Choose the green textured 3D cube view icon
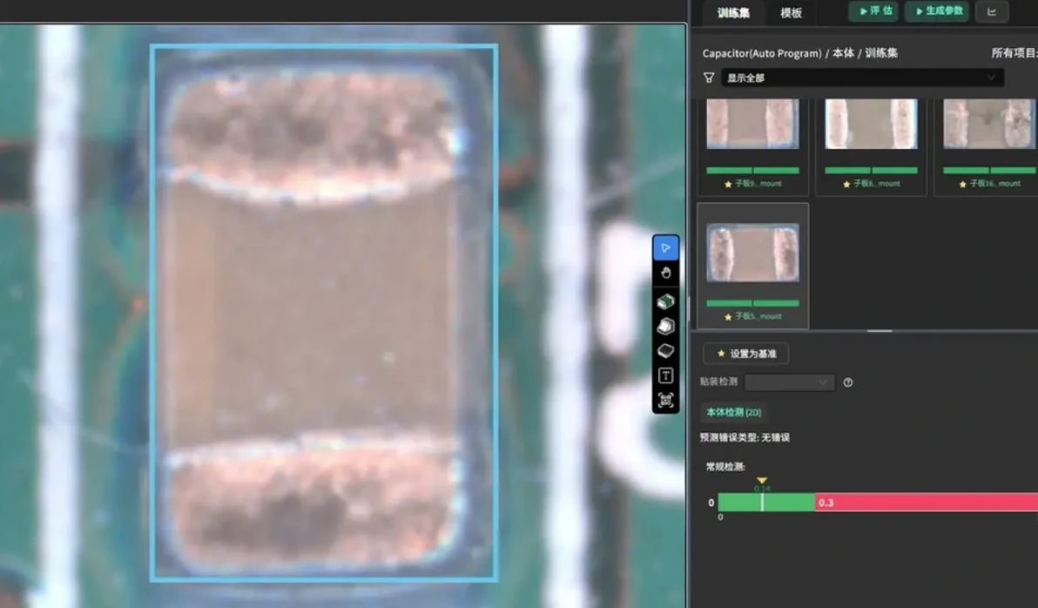 point(665,301)
